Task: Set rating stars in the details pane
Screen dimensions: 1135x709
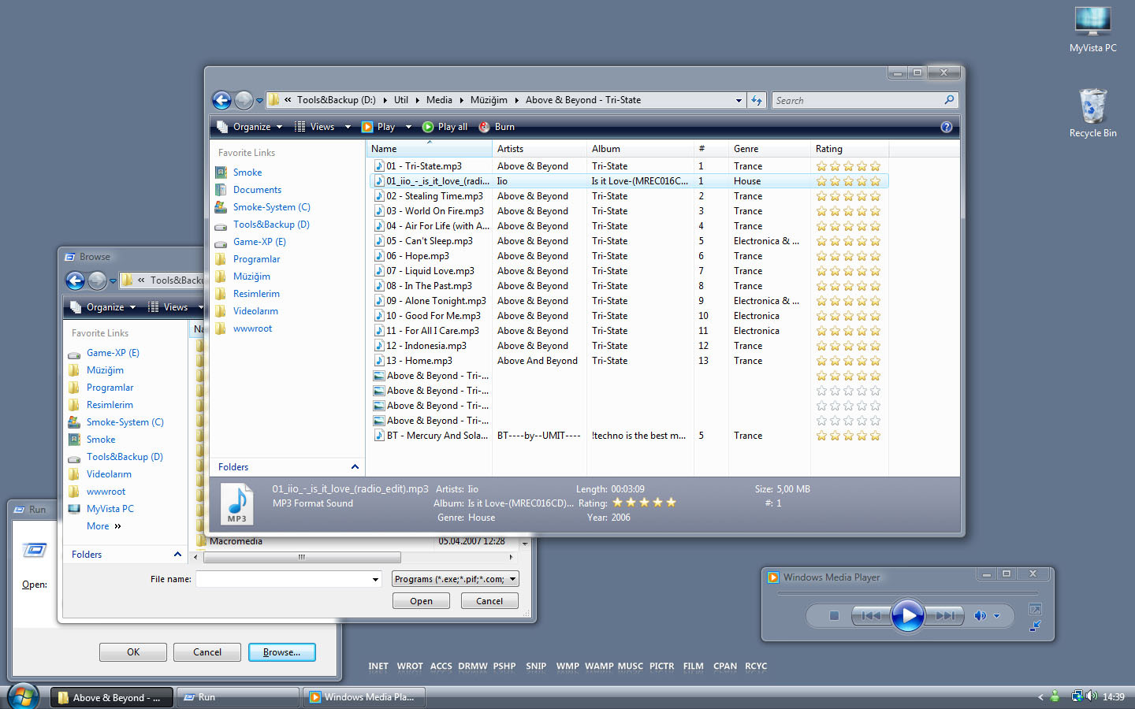Action: (x=644, y=503)
